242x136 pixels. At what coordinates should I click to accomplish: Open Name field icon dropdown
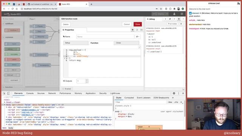[x=138, y=37]
